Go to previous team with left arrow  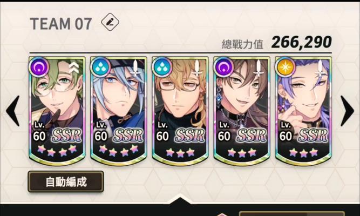pos(12,111)
